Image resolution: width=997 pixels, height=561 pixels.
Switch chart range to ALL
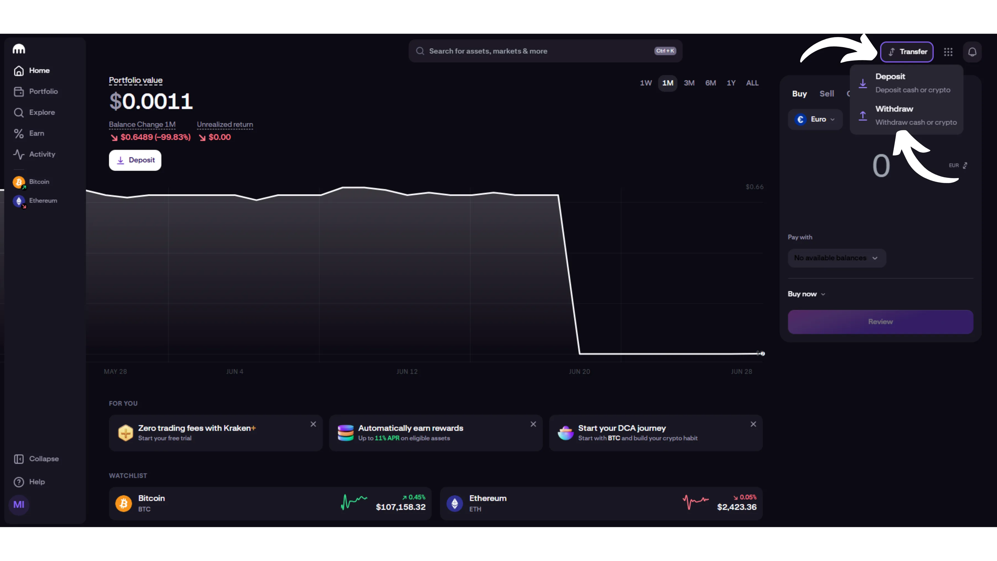point(752,83)
